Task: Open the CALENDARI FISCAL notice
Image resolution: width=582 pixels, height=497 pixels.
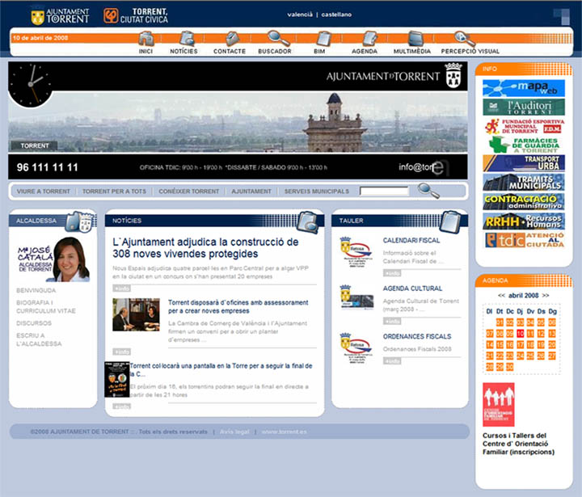Action: point(411,241)
